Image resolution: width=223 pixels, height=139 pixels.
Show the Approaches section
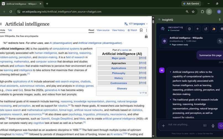[x=143, y=63]
